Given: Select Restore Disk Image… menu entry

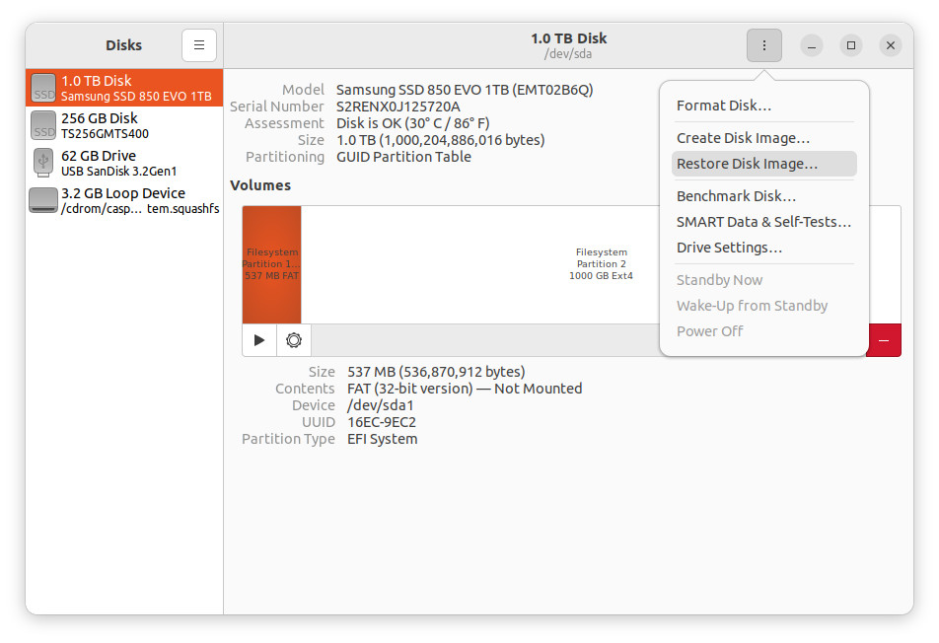Looking at the screenshot, I should (747, 164).
